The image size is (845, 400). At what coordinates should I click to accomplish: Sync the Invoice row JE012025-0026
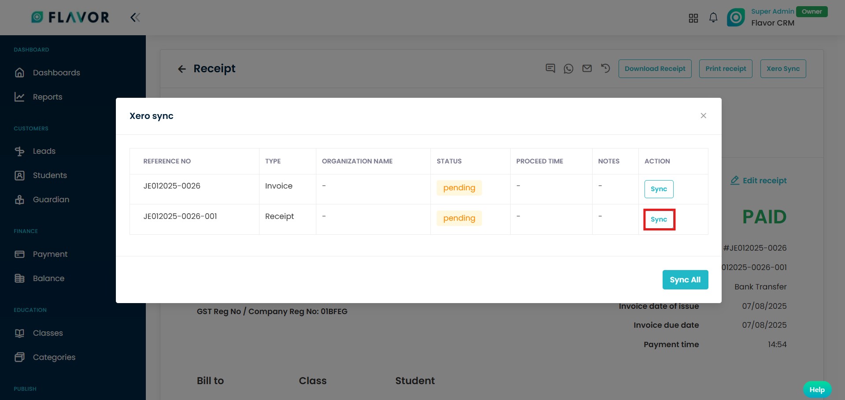pyautogui.click(x=659, y=189)
